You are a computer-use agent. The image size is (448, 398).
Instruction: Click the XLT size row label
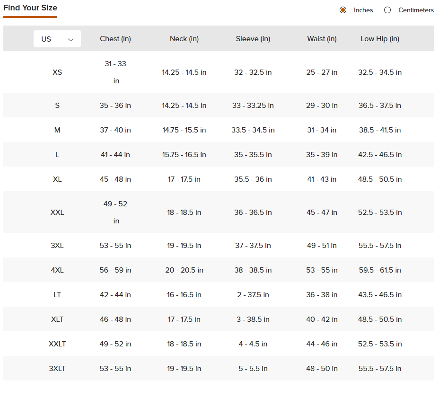pos(57,319)
